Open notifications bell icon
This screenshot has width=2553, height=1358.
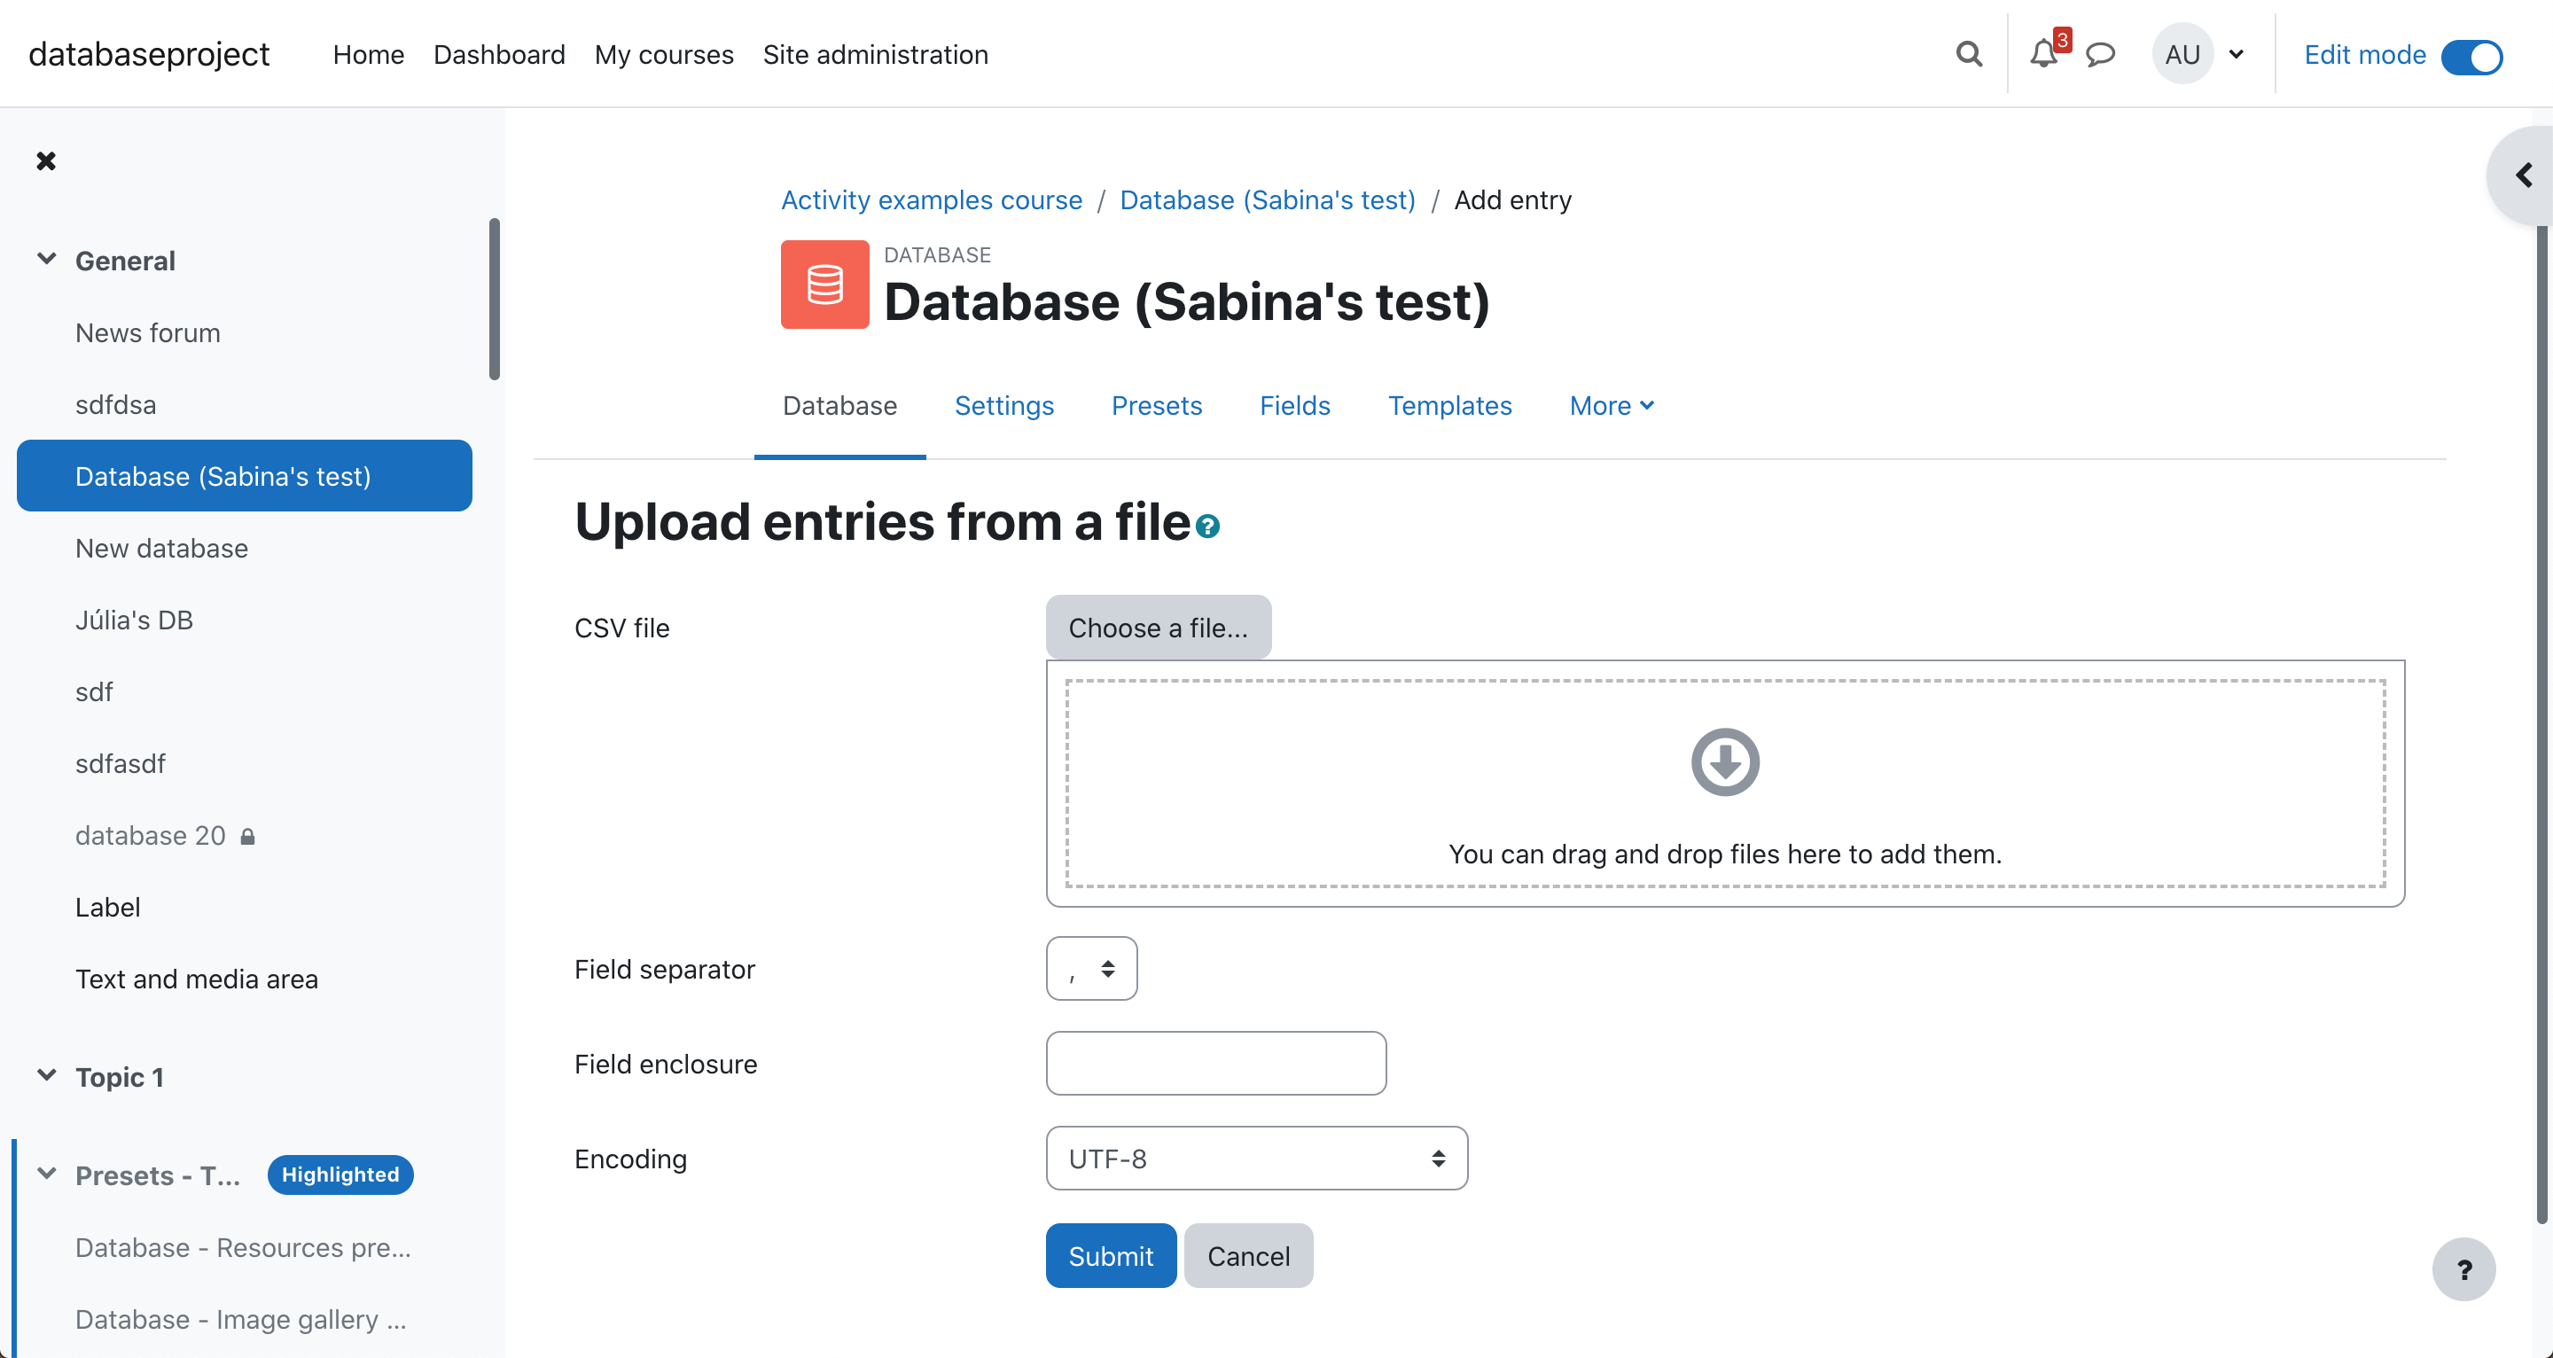[2043, 53]
